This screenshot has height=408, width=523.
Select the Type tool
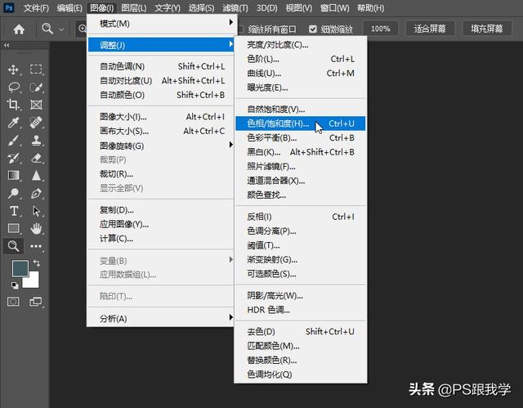(14, 211)
